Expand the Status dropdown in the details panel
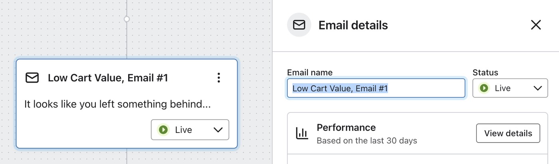 [x=510, y=88]
